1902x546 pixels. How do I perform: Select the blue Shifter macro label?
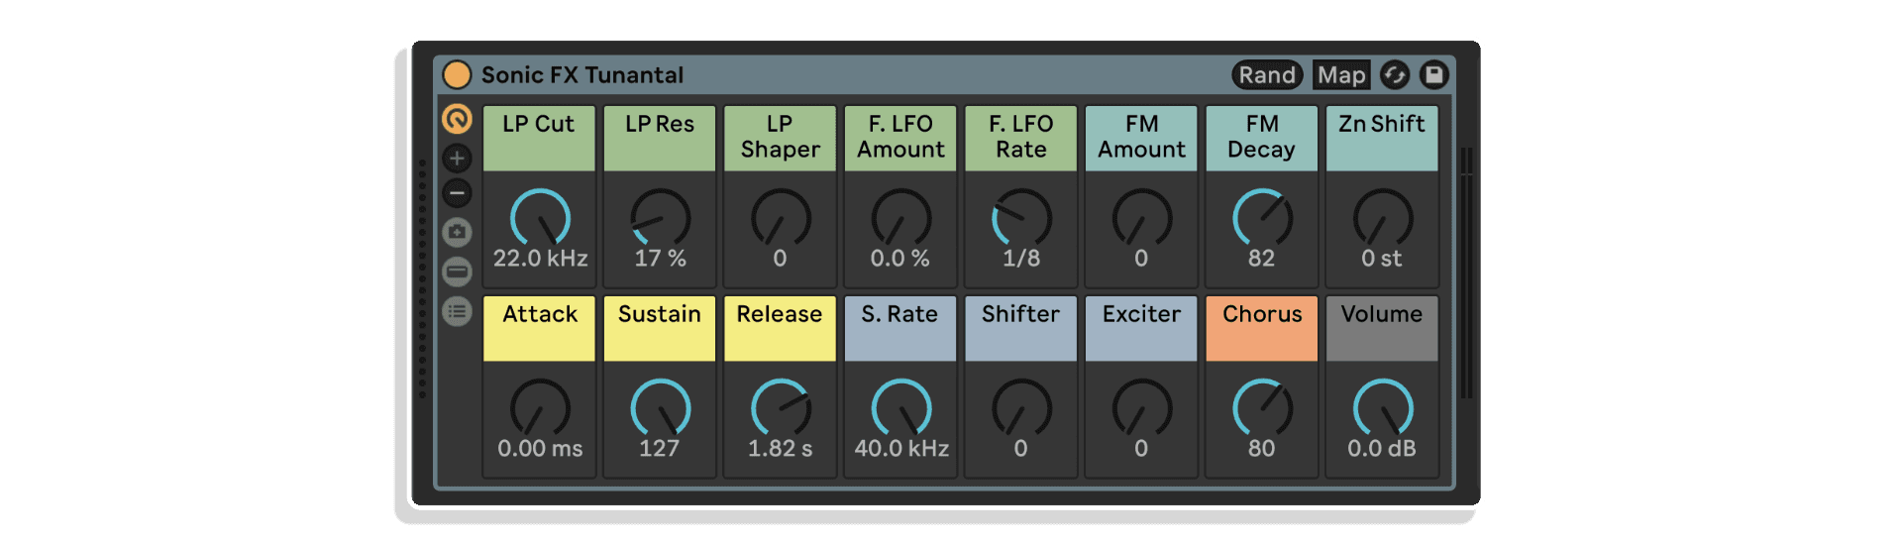1021,328
